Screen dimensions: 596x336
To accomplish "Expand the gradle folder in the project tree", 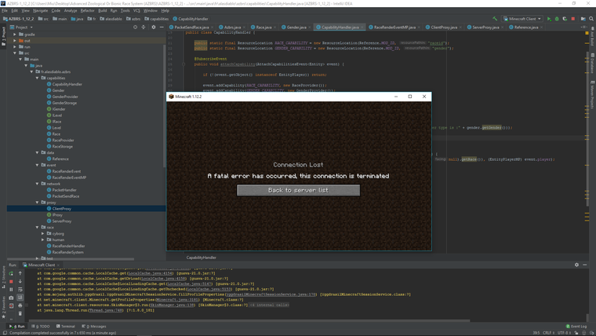I will coord(15,35).
